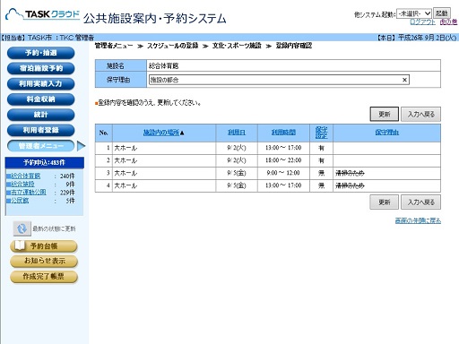
Task: Click the 予約申込:483件 header
Action: [44, 163]
